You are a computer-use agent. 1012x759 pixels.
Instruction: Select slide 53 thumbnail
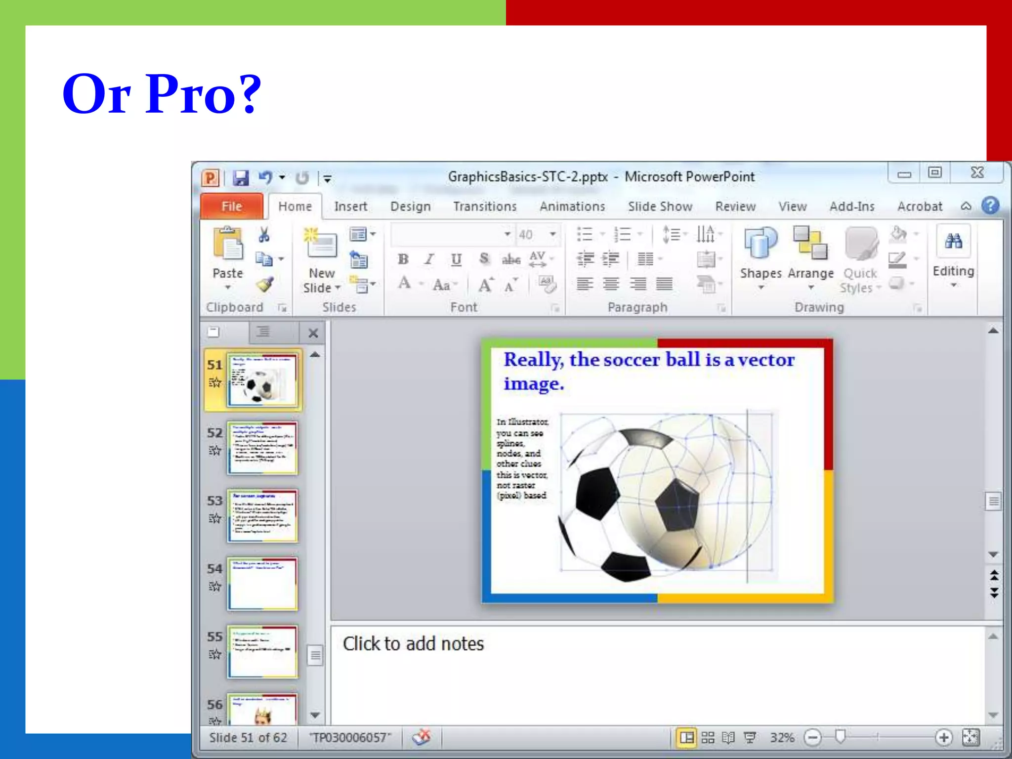[x=262, y=516]
